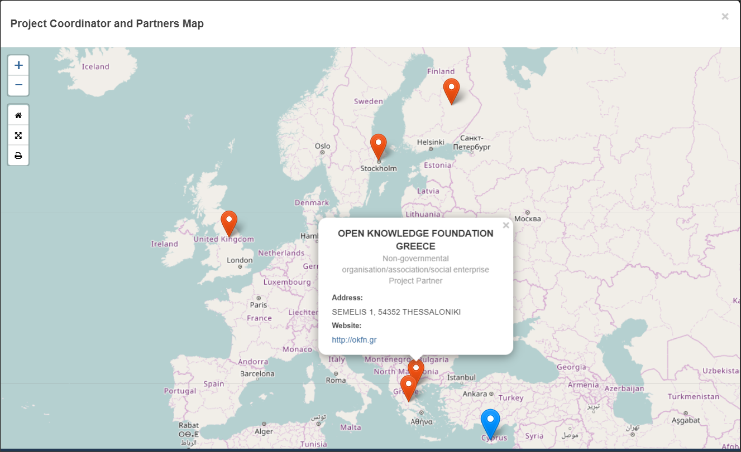Screen dimensions: 741x452
Task: Click the Latvia label on the map
Action: [428, 191]
